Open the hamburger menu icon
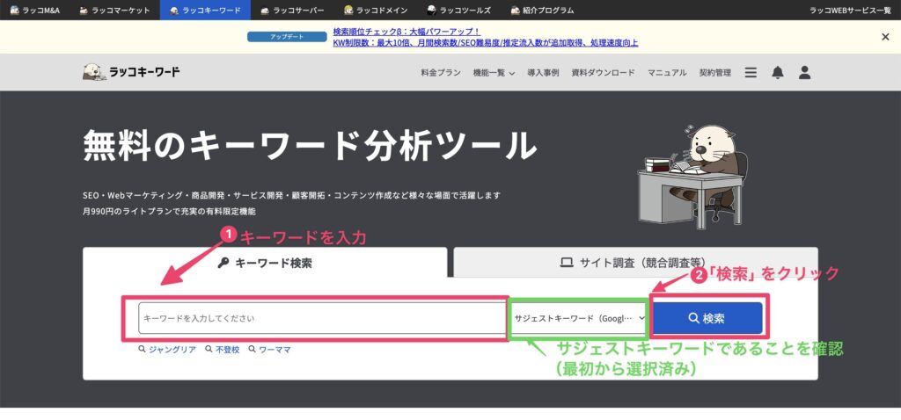 pos(751,72)
